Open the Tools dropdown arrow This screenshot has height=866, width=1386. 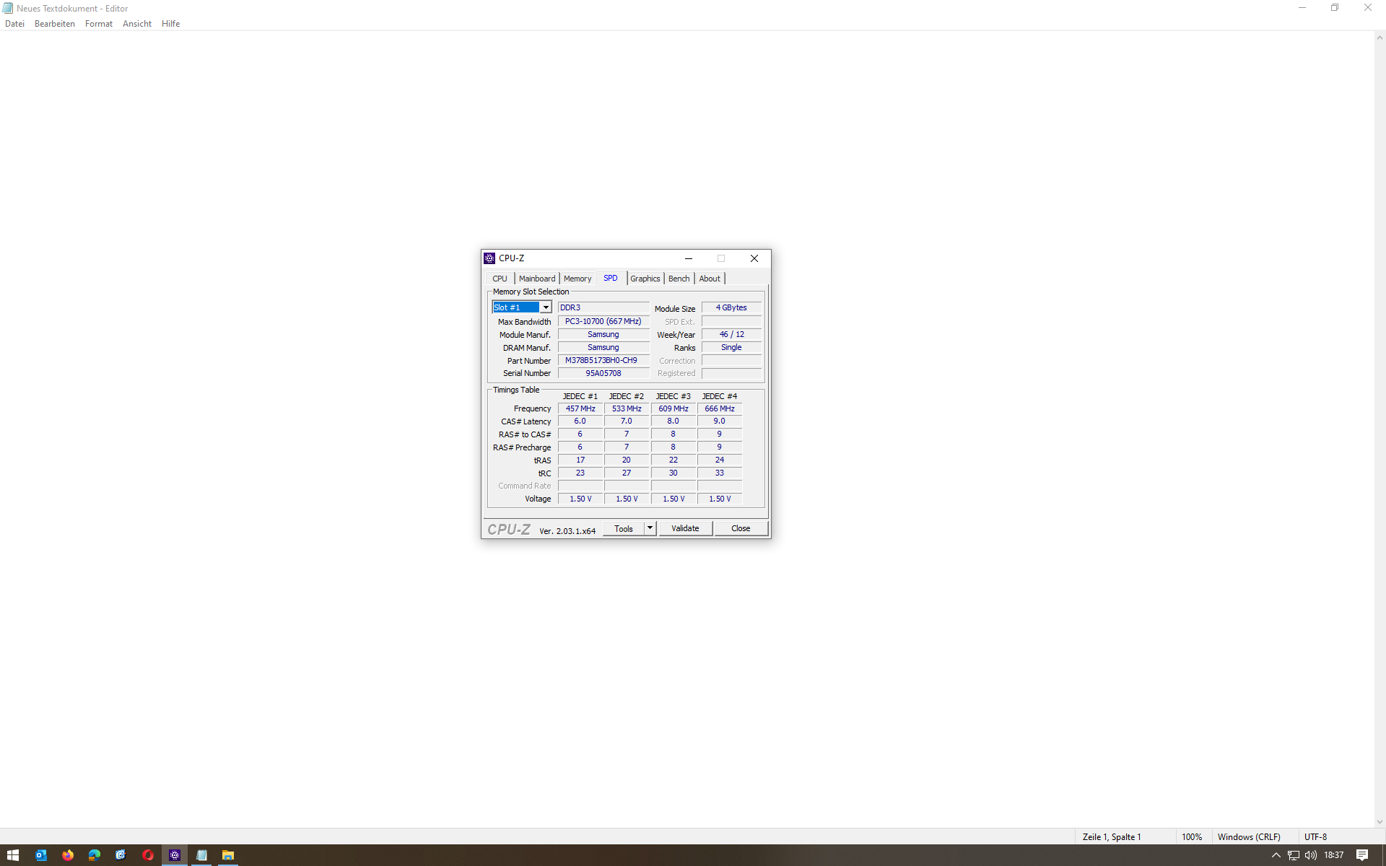pos(650,528)
